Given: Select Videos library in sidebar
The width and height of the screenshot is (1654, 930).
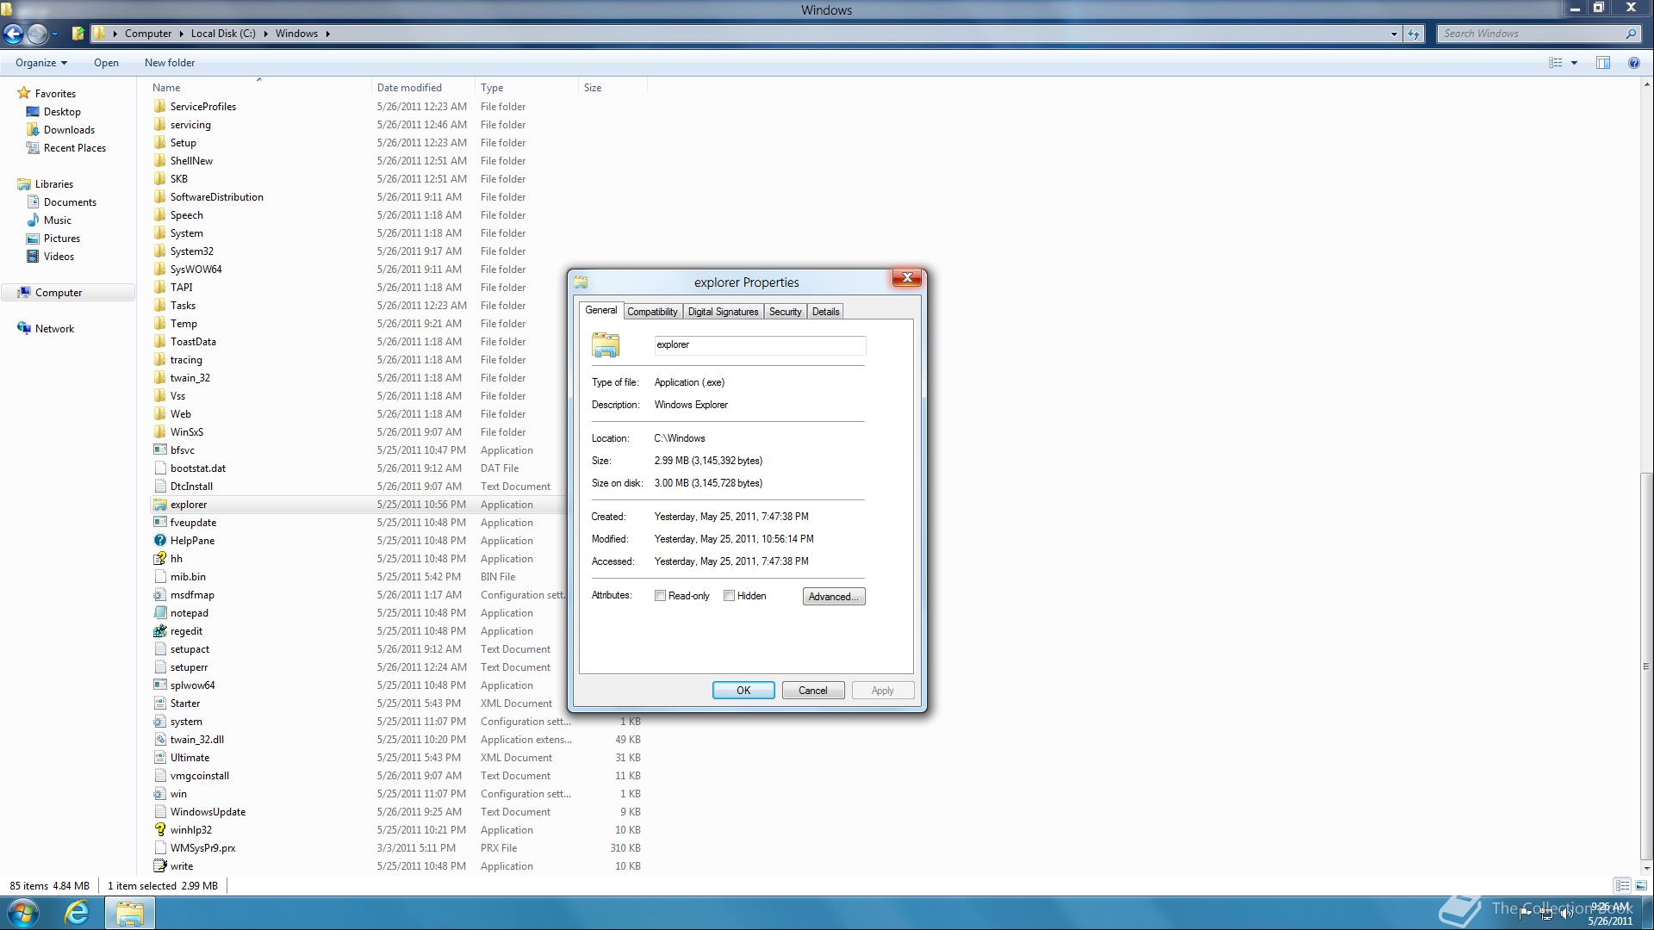Looking at the screenshot, I should point(59,257).
